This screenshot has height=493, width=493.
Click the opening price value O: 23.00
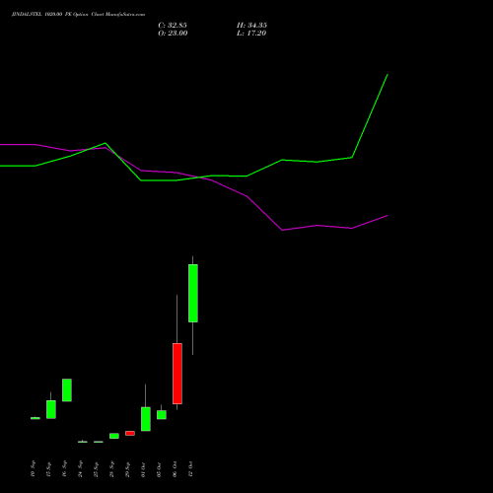tap(173, 34)
